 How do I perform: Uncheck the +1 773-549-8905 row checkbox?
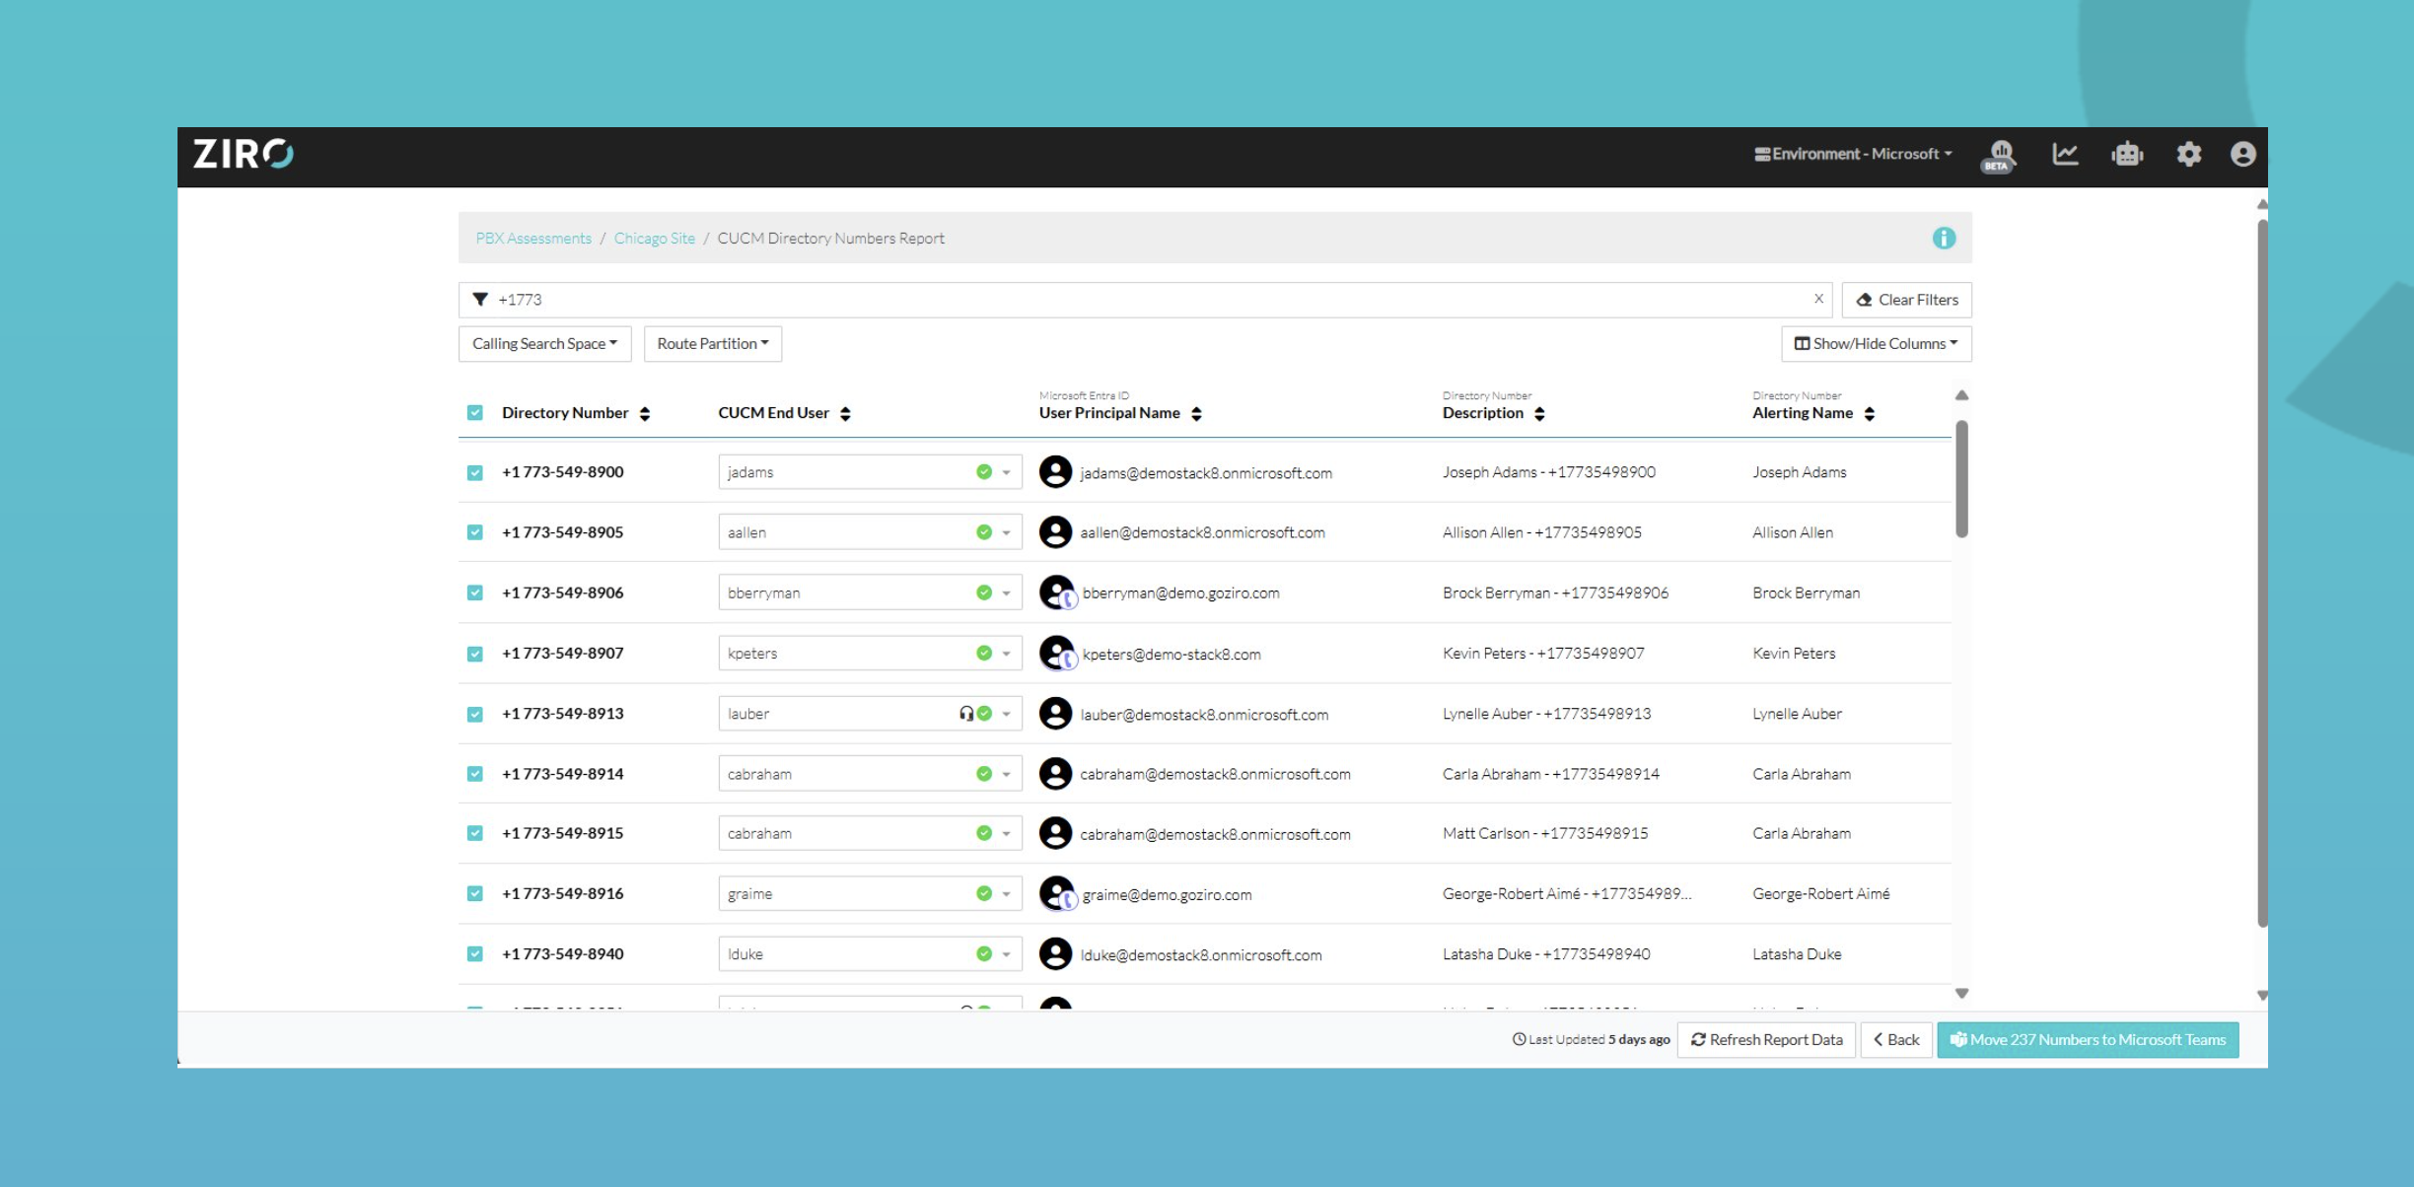click(475, 532)
